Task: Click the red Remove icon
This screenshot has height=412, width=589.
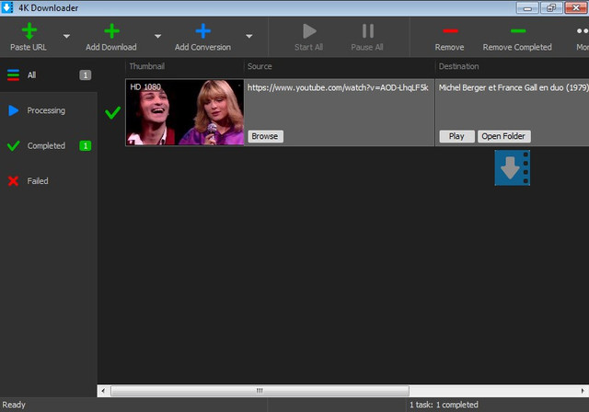Action: [x=450, y=30]
